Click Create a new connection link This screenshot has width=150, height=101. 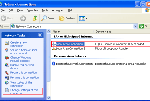coord(18,44)
